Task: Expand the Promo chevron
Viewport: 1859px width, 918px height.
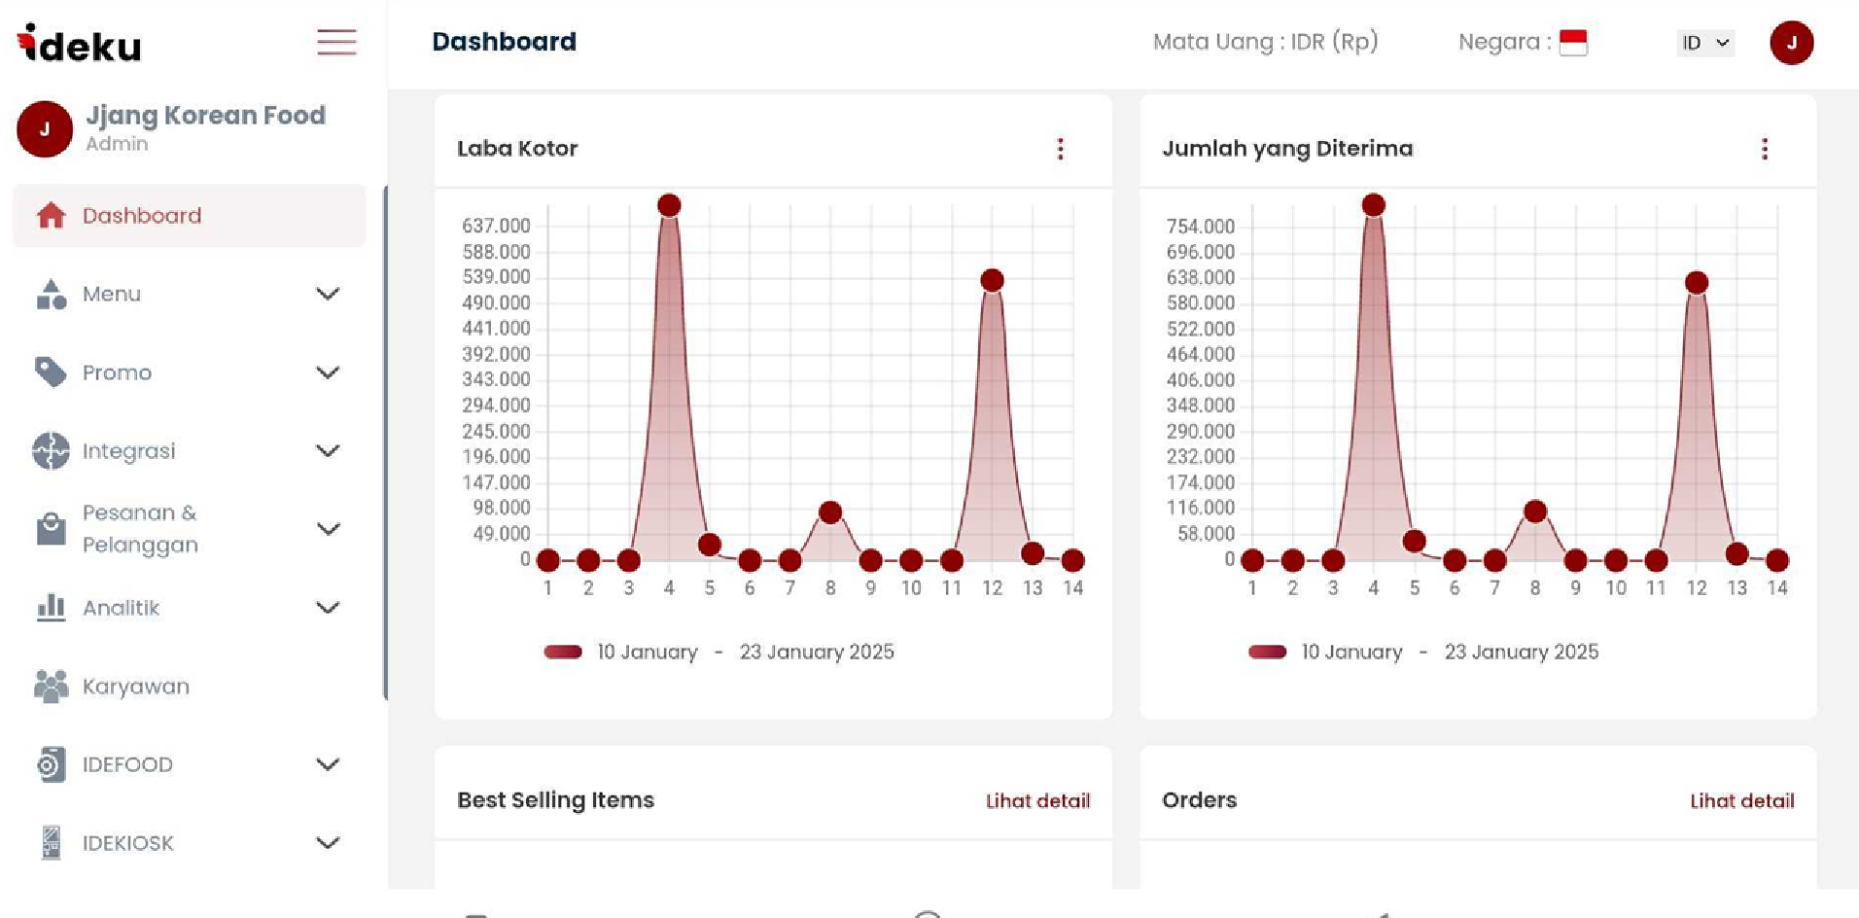Action: (x=328, y=372)
